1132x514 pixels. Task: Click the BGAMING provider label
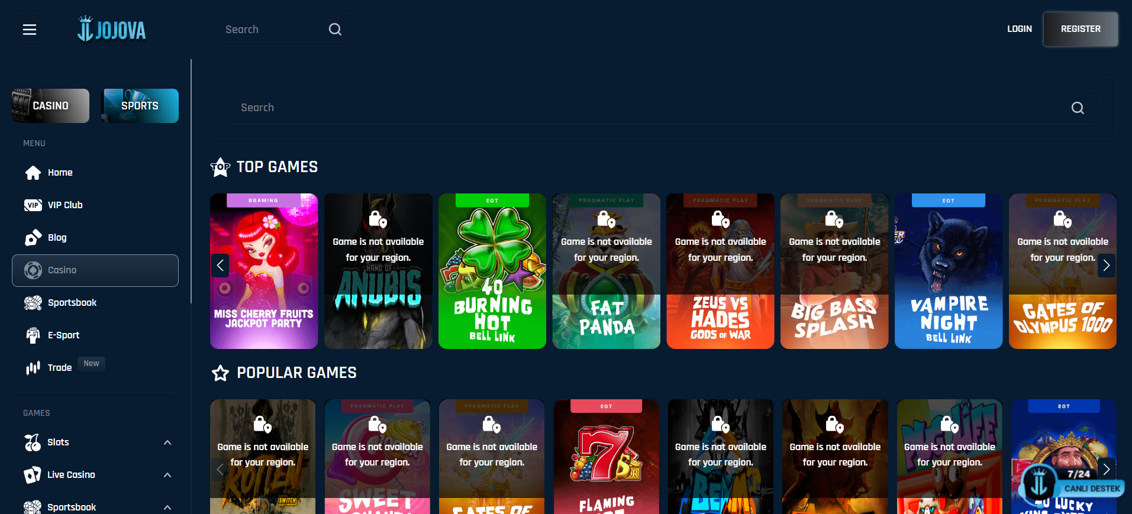pyautogui.click(x=263, y=201)
